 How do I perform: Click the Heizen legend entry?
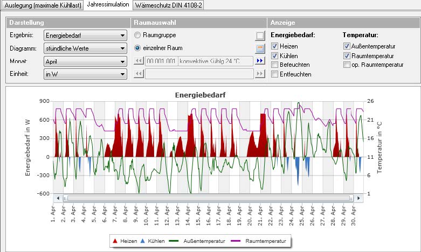[x=125, y=241]
